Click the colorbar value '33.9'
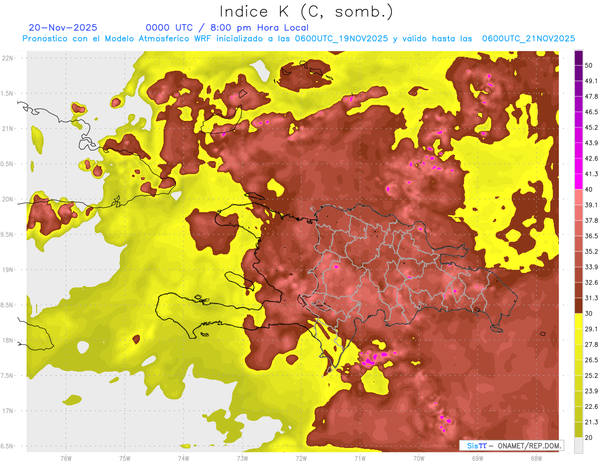602x465 pixels. 591,267
